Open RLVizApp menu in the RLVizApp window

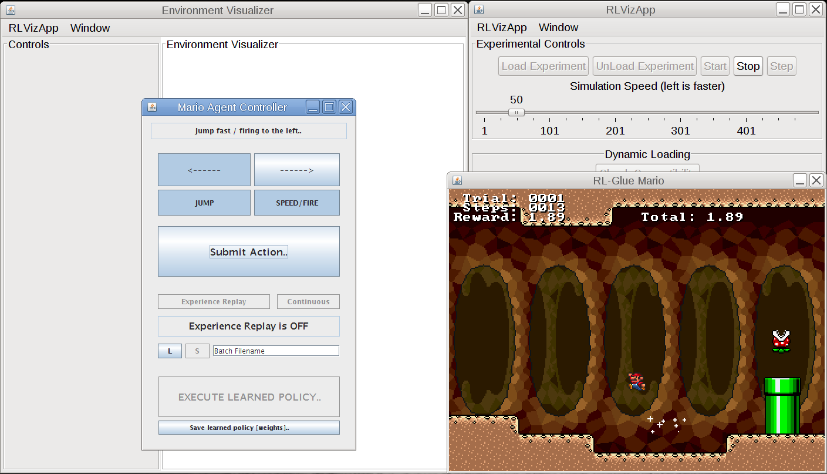502,27
